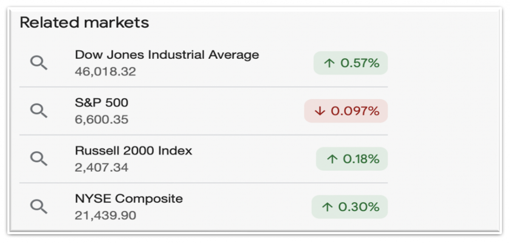Click the search icon beside Dow Jones

[x=39, y=63]
